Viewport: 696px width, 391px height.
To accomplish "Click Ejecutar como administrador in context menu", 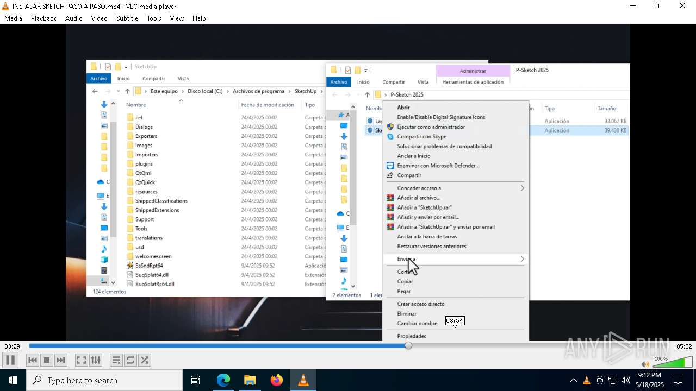I will (x=431, y=127).
